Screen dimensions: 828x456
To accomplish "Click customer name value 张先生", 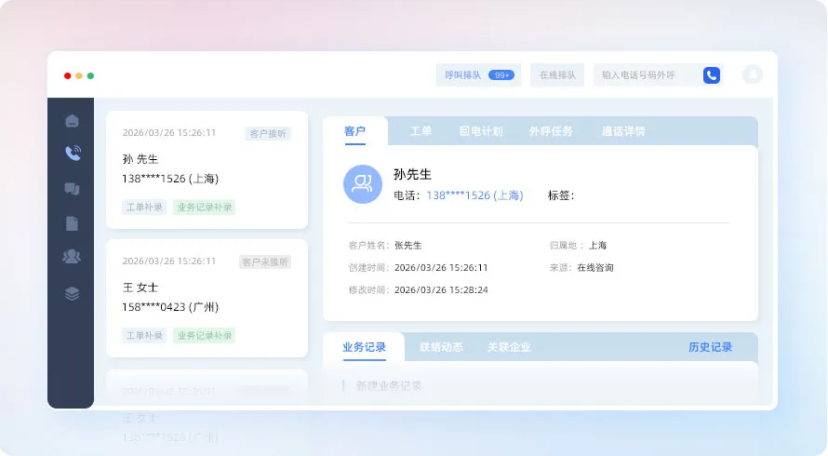I will [408, 245].
